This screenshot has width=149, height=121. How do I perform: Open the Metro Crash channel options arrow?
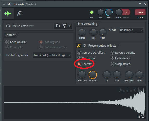click(x=4, y=4)
